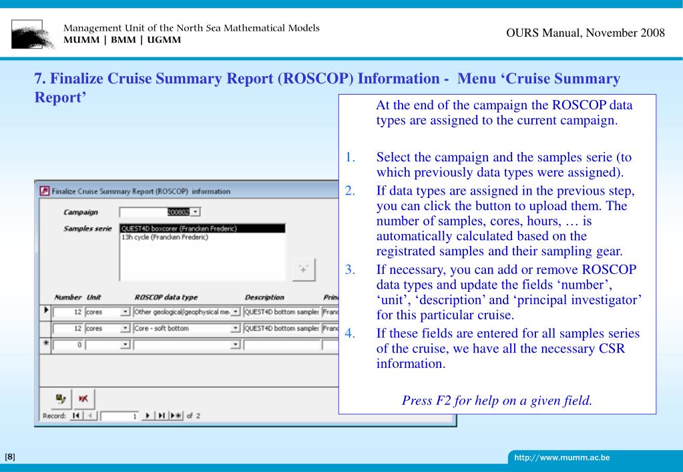Screen dimensions: 683x472
Task: Select 'QUEST4D boxcorer (Francken Frederic)' samples serie
Action: [202, 229]
